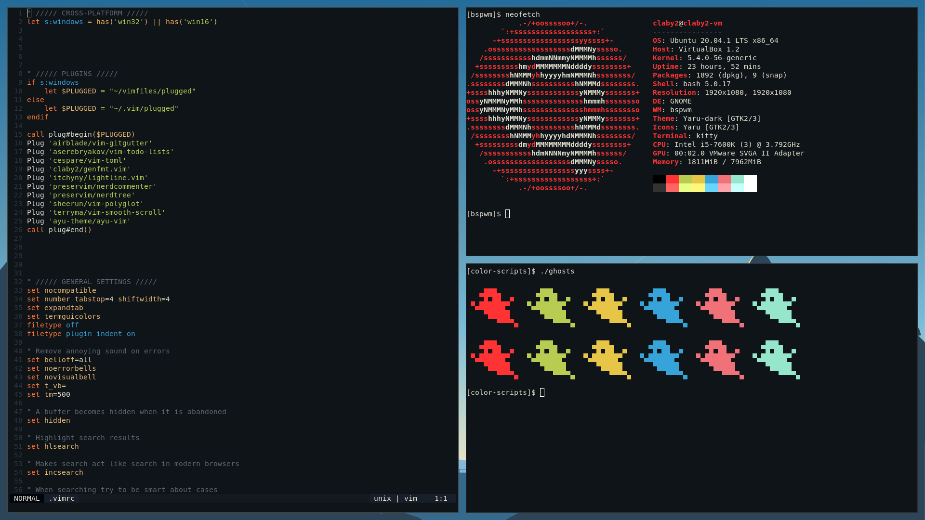
Task: Click the 'Packages: 1892 (dpkg), 9 (snap)' line
Action: click(x=720, y=75)
